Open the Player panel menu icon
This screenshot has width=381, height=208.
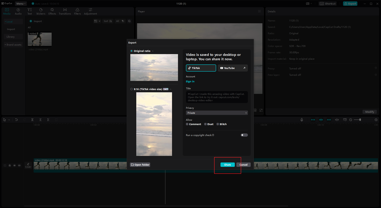259,11
